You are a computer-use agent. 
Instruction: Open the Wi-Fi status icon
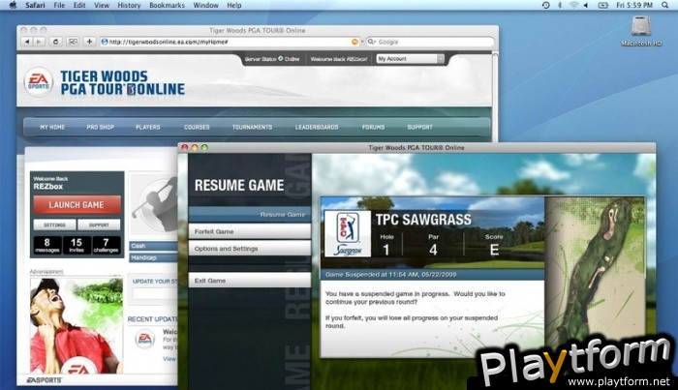[573, 5]
